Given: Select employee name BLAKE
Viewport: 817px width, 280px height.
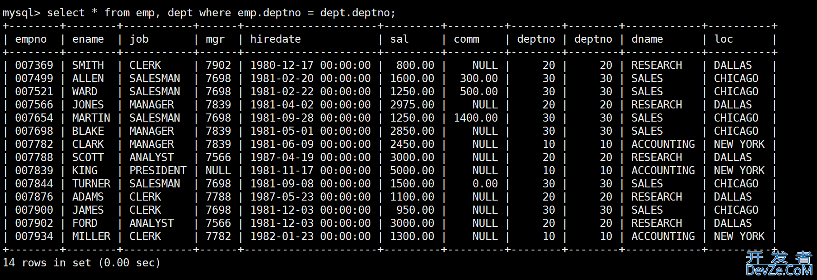Looking at the screenshot, I should [x=88, y=131].
